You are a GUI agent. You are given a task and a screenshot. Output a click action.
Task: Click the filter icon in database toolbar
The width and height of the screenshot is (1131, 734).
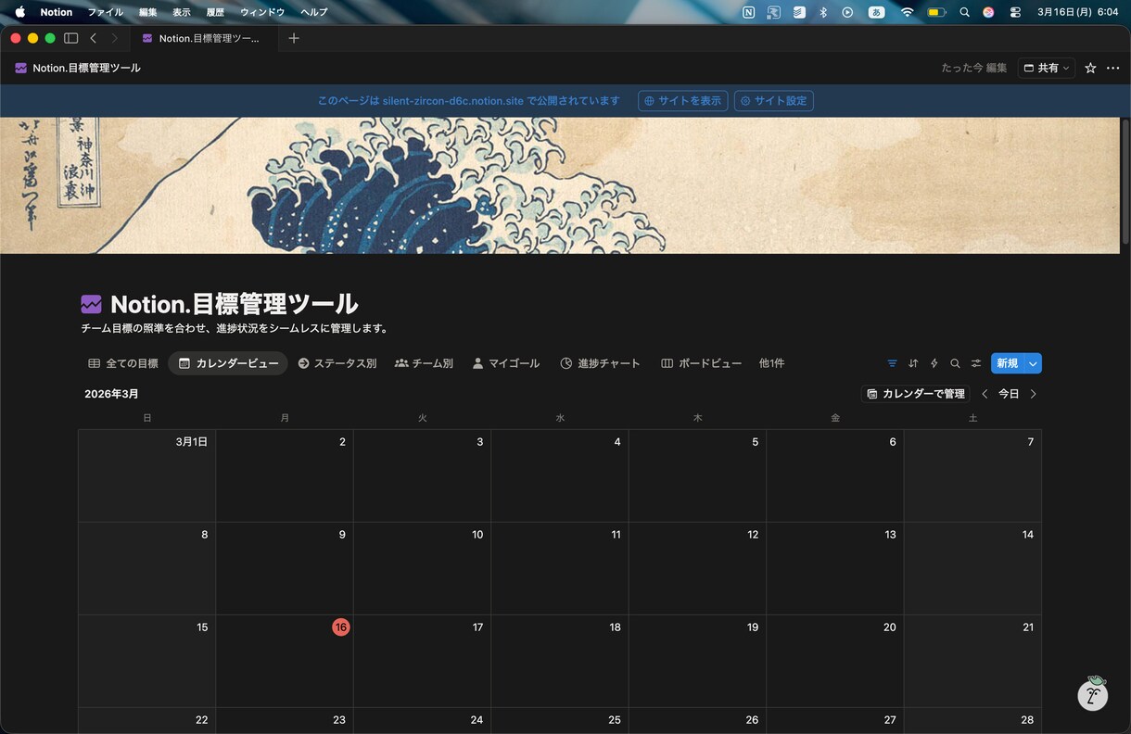click(x=892, y=363)
